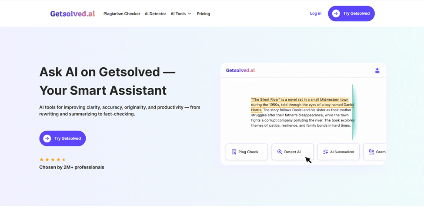The height and width of the screenshot is (208, 424).
Task: Click arrow icon in hero Try Getsolved button
Action: click(47, 139)
